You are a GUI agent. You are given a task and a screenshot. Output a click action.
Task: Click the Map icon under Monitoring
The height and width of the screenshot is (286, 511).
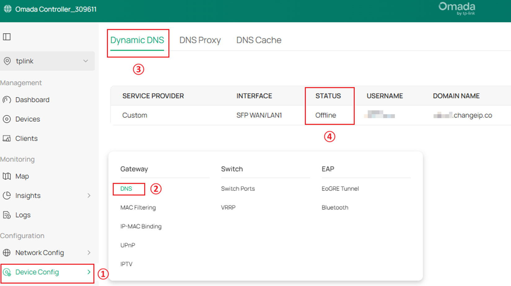[7, 176]
